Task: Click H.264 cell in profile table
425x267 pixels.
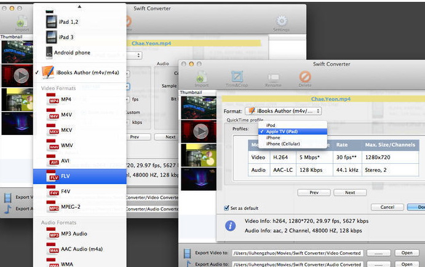Action: [x=283, y=157]
